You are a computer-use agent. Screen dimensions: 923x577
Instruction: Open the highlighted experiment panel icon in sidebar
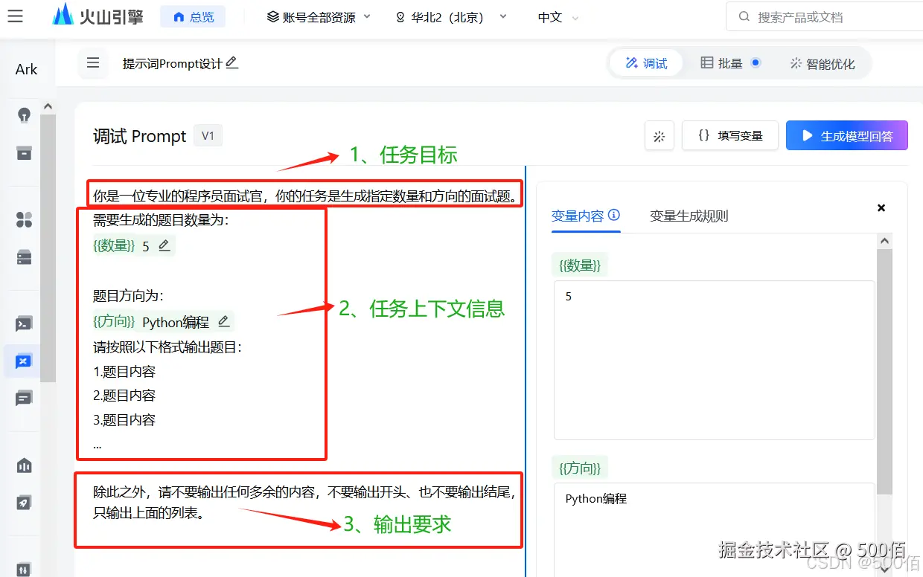tap(25, 360)
